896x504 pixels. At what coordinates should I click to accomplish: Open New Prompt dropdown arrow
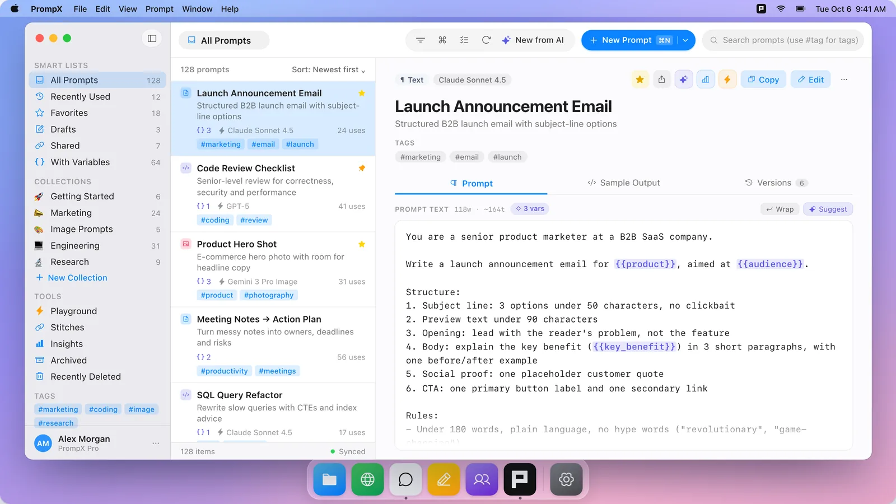685,40
